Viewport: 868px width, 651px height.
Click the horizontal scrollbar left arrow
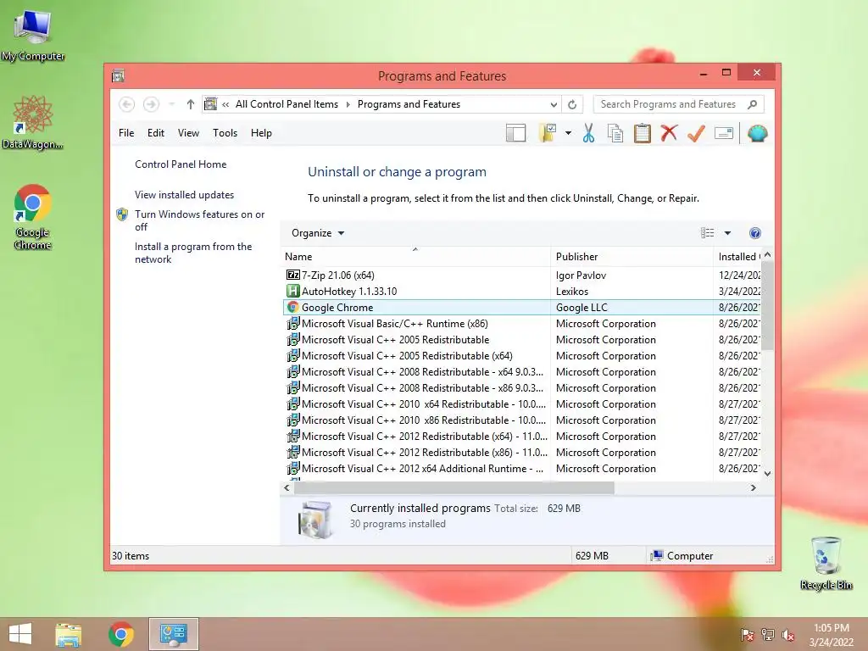(287, 487)
